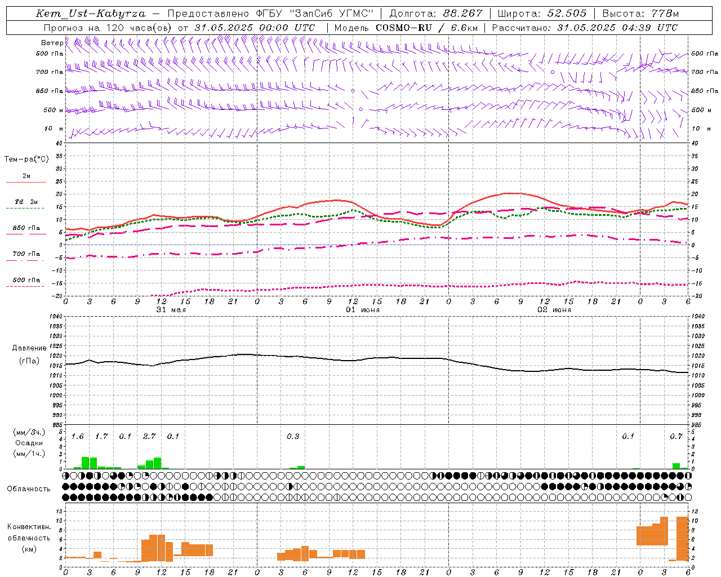This screenshot has height=577, width=721.
Task: Click the (мм/1ч.) precipitation unit label
Action: tap(29, 454)
